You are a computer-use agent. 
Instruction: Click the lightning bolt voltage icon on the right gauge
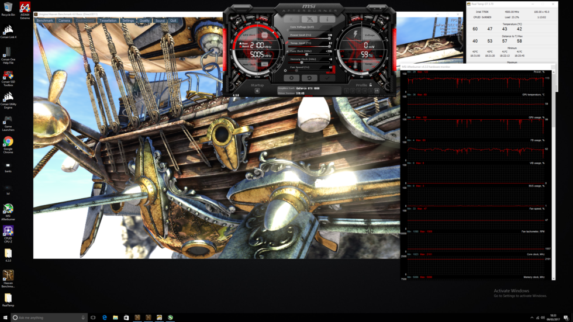pos(355,34)
